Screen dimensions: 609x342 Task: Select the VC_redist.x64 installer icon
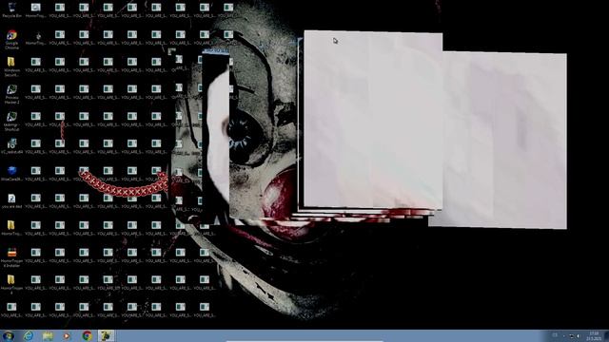coord(11,146)
